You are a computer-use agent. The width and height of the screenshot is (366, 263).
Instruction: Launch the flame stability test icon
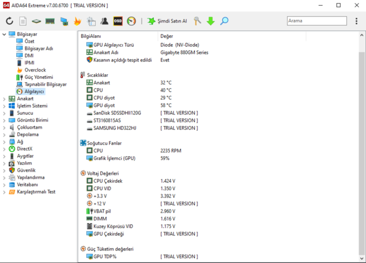pos(77,21)
